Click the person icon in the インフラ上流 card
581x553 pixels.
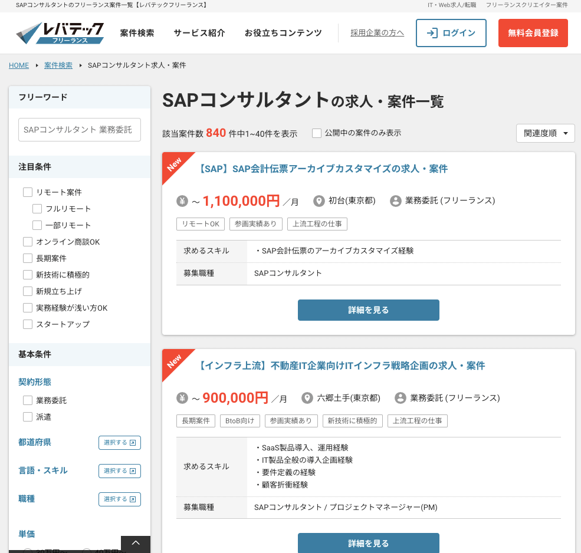pyautogui.click(x=400, y=398)
